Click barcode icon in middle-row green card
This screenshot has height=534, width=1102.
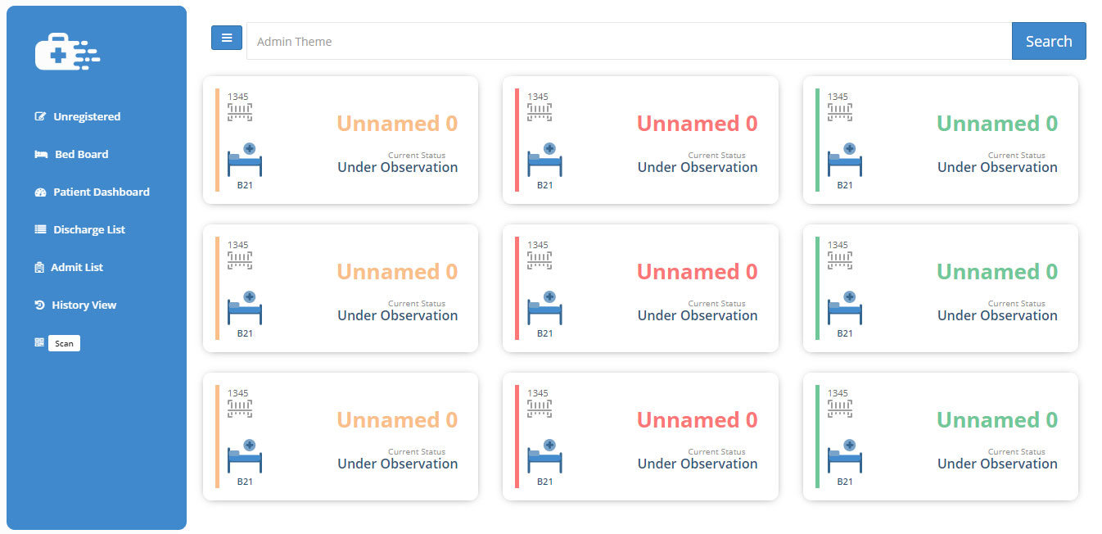point(839,260)
